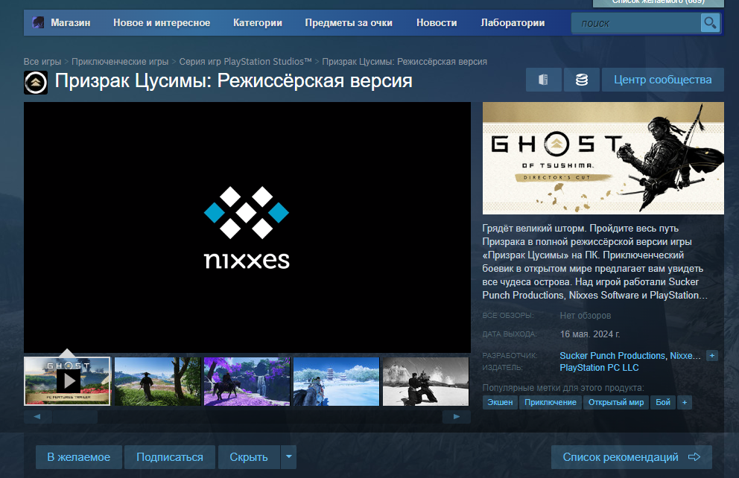Image resolution: width=739 pixels, height=478 pixels.
Task: Click the Скрыть button
Action: pyautogui.click(x=249, y=457)
